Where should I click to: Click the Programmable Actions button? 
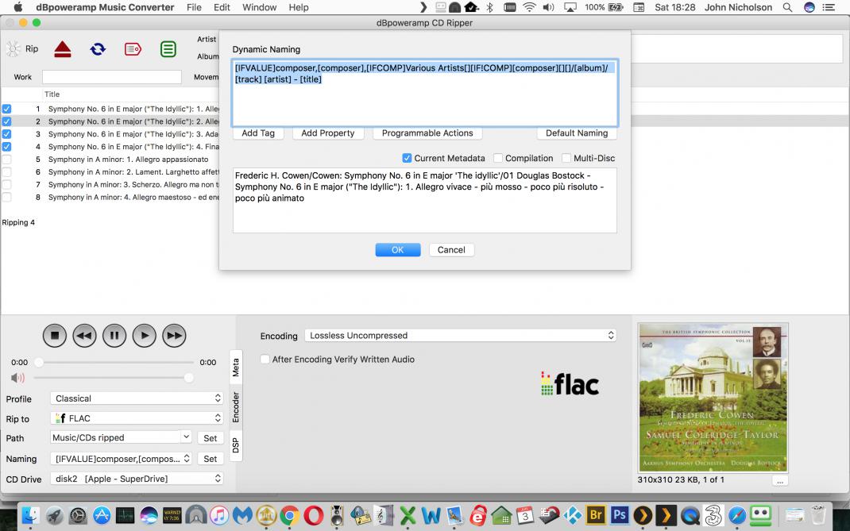(427, 133)
